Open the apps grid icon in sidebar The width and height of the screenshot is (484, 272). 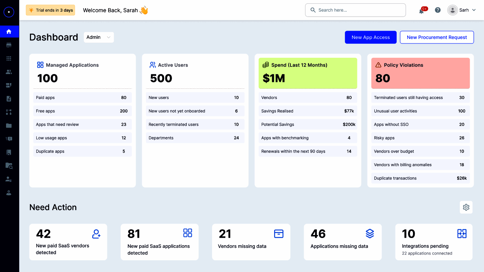[9, 59]
